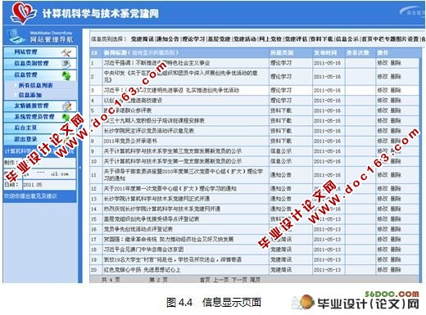Click the crossed-tools icon beside 网站管理

coord(66,52)
